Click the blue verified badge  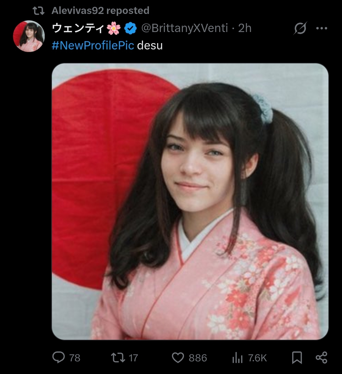130,29
